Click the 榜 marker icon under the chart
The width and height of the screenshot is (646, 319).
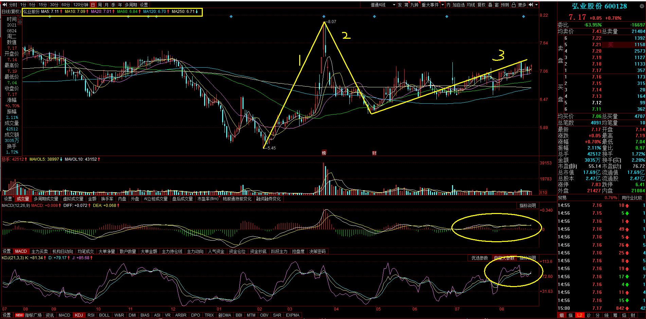[x=324, y=153]
